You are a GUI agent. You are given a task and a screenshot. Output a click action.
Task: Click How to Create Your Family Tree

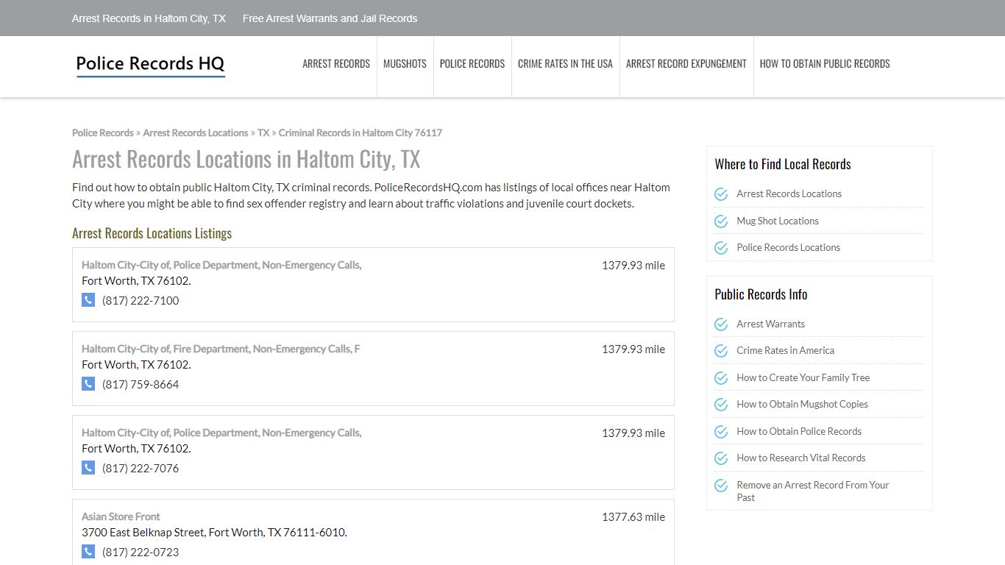point(803,377)
